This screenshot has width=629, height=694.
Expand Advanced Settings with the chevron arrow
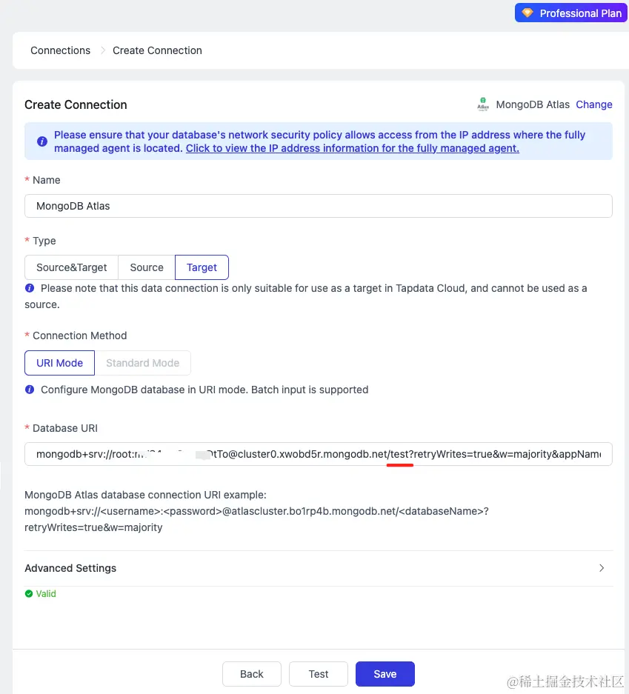pos(602,568)
